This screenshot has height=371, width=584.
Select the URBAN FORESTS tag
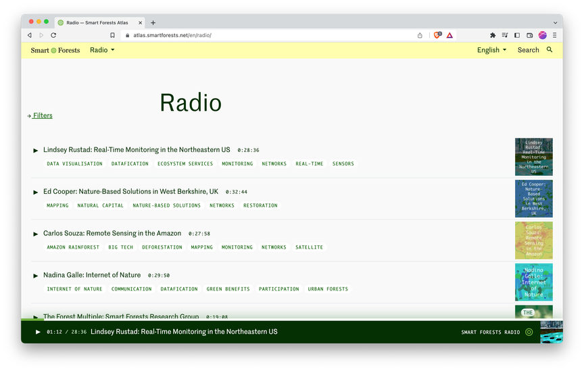(x=328, y=289)
